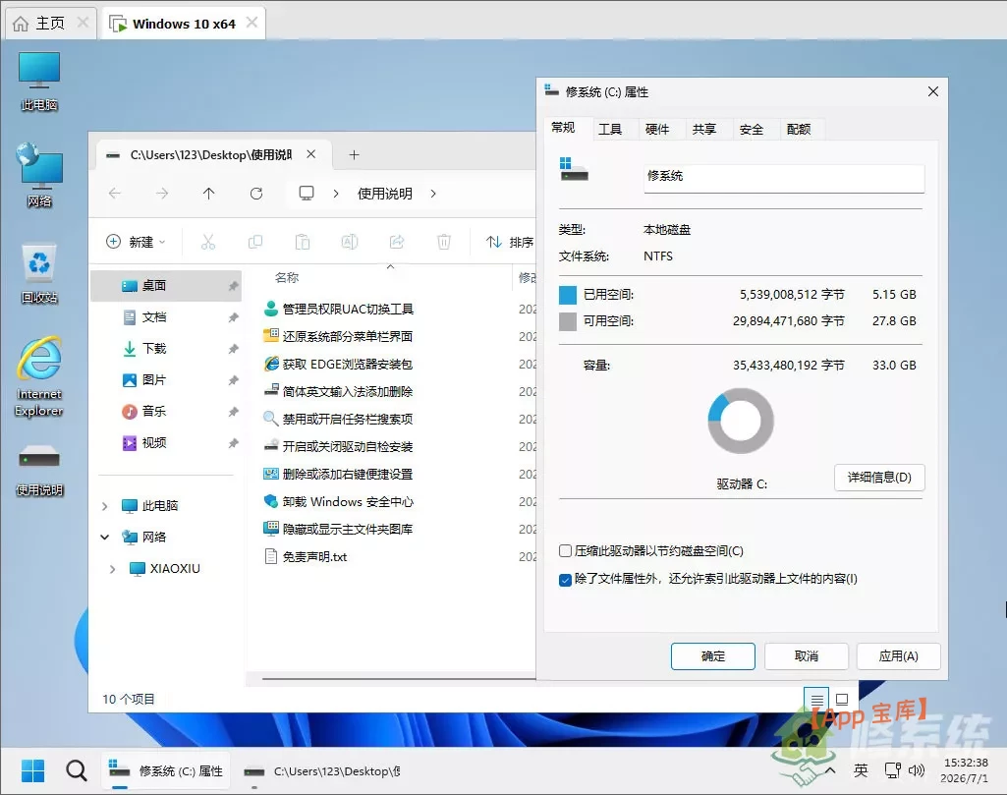
Task: Select 下载 in the navigation pane
Action: tap(166, 349)
